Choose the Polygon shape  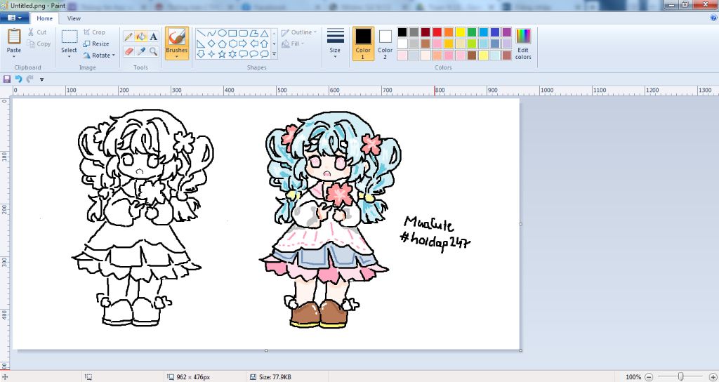[253, 33]
